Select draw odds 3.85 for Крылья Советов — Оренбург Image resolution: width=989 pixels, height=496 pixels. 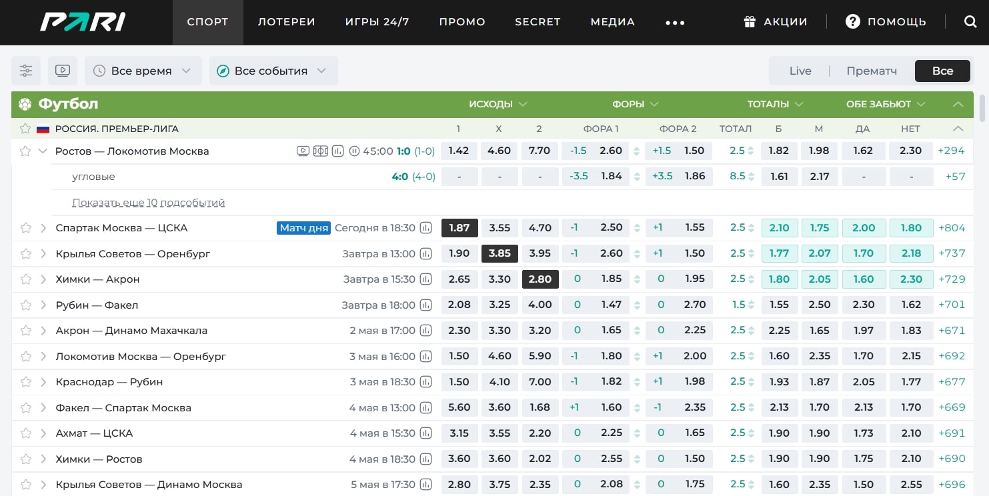tap(500, 253)
